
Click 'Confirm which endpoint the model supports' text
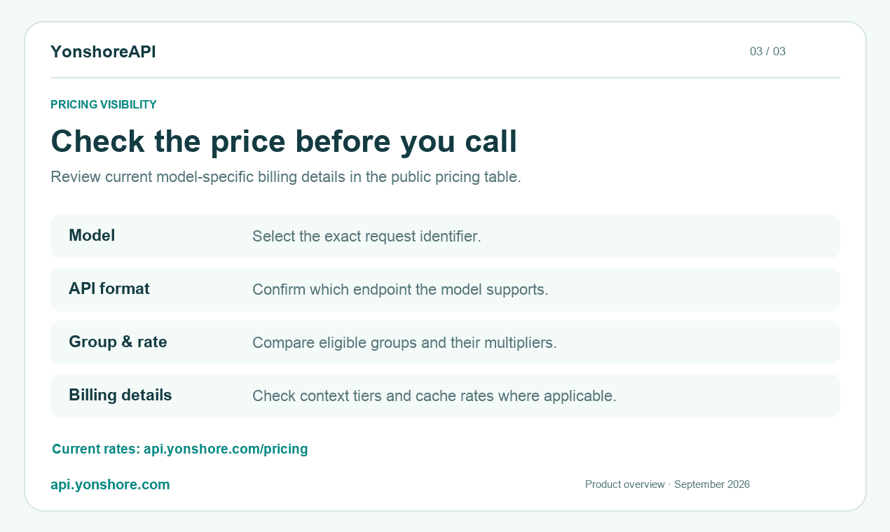400,289
